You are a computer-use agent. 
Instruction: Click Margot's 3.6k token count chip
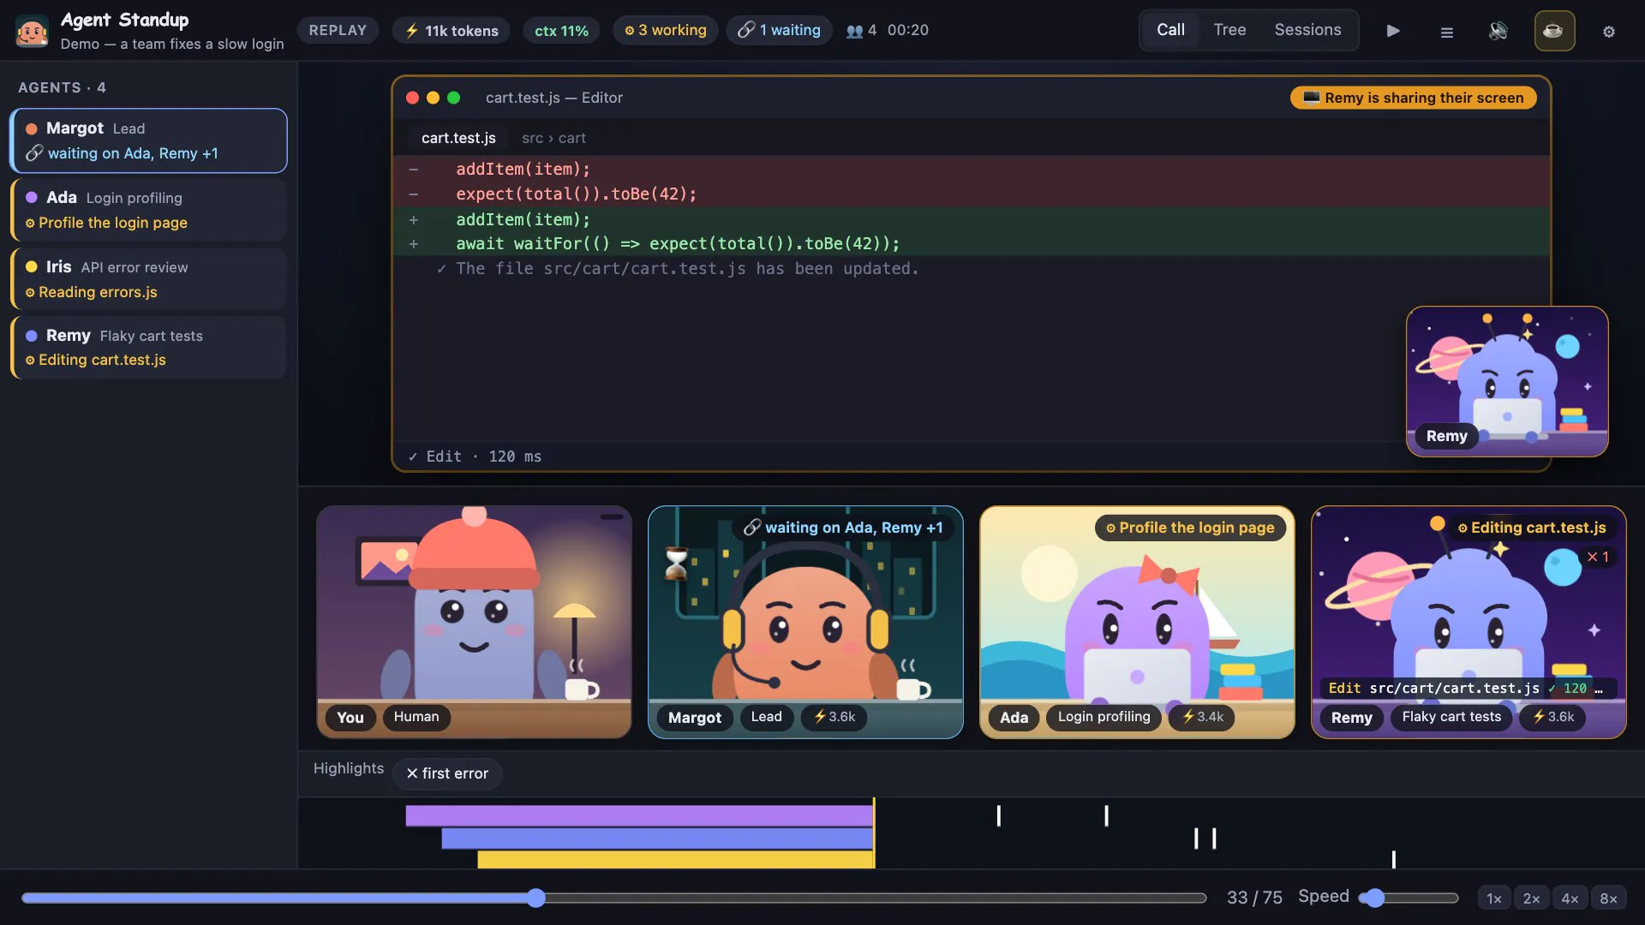pyautogui.click(x=834, y=717)
